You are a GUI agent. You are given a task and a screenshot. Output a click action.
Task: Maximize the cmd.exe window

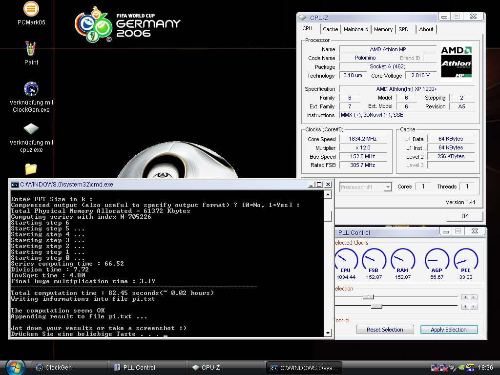[319, 185]
